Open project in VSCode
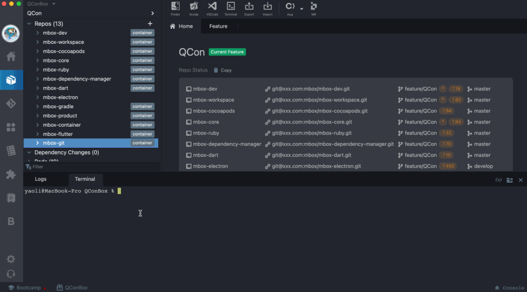Viewport: 527px width, 292px height. [212, 8]
